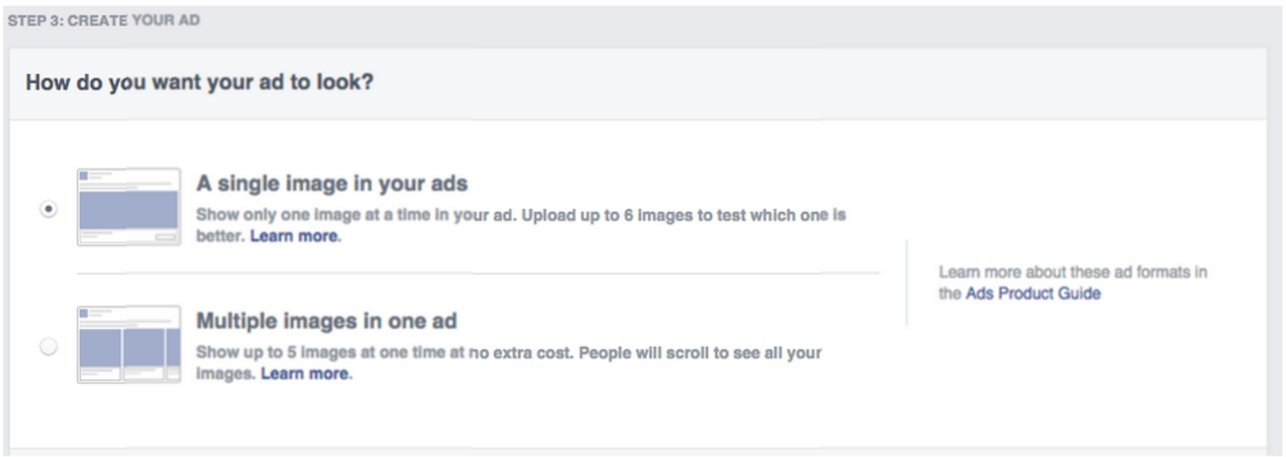
Task: Click the "How do you want your ad to look?" header
Action: 199,82
